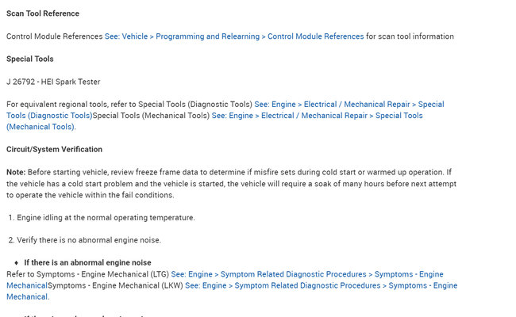Click the "for scan tool information" text
Screen dimensions: 516x317
[x=410, y=36]
